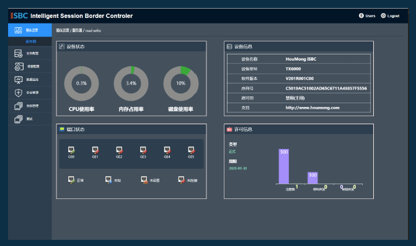Open the shield-with-plus security sidebar icon
This screenshot has height=246, width=416.
click(x=19, y=93)
